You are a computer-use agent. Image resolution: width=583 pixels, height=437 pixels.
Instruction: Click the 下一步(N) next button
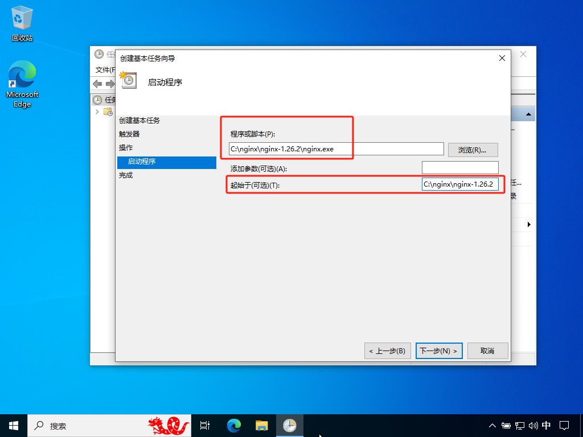[439, 351]
